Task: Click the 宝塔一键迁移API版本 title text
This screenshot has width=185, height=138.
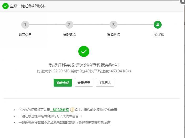Action: click(28, 6)
